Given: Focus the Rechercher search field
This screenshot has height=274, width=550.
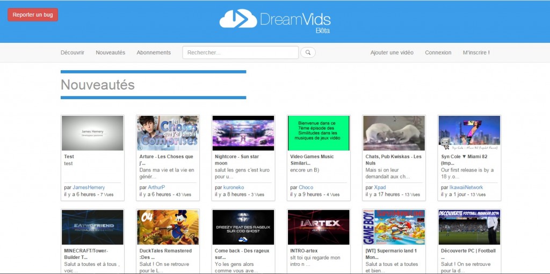Looking at the screenshot, I should click(x=240, y=53).
